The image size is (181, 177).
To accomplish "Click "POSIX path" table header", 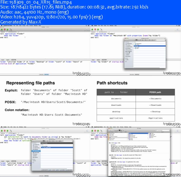I will click(155, 92).
